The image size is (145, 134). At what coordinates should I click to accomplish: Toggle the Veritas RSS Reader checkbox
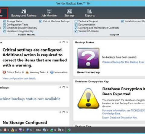(76, 31)
